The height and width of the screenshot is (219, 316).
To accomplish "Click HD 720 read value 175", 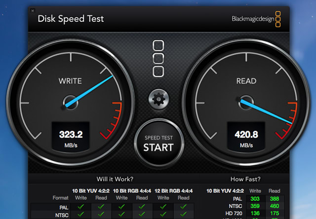I will point(275,214).
